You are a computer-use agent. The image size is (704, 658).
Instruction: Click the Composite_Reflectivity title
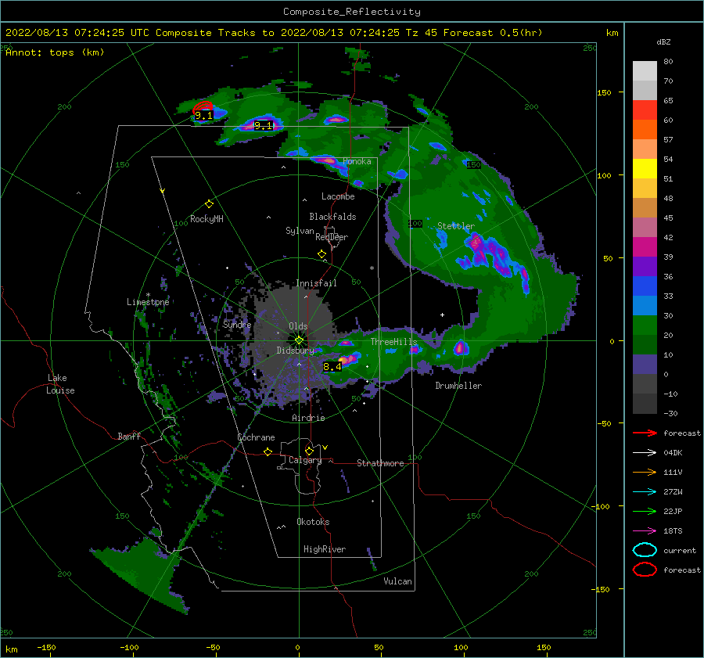[x=352, y=12]
